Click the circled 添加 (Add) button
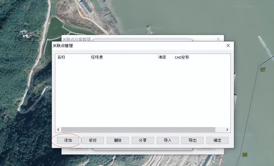274x166 pixels. click(x=68, y=140)
